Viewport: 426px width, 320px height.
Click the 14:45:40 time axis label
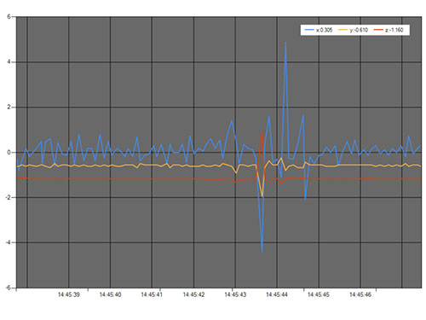[x=110, y=294]
